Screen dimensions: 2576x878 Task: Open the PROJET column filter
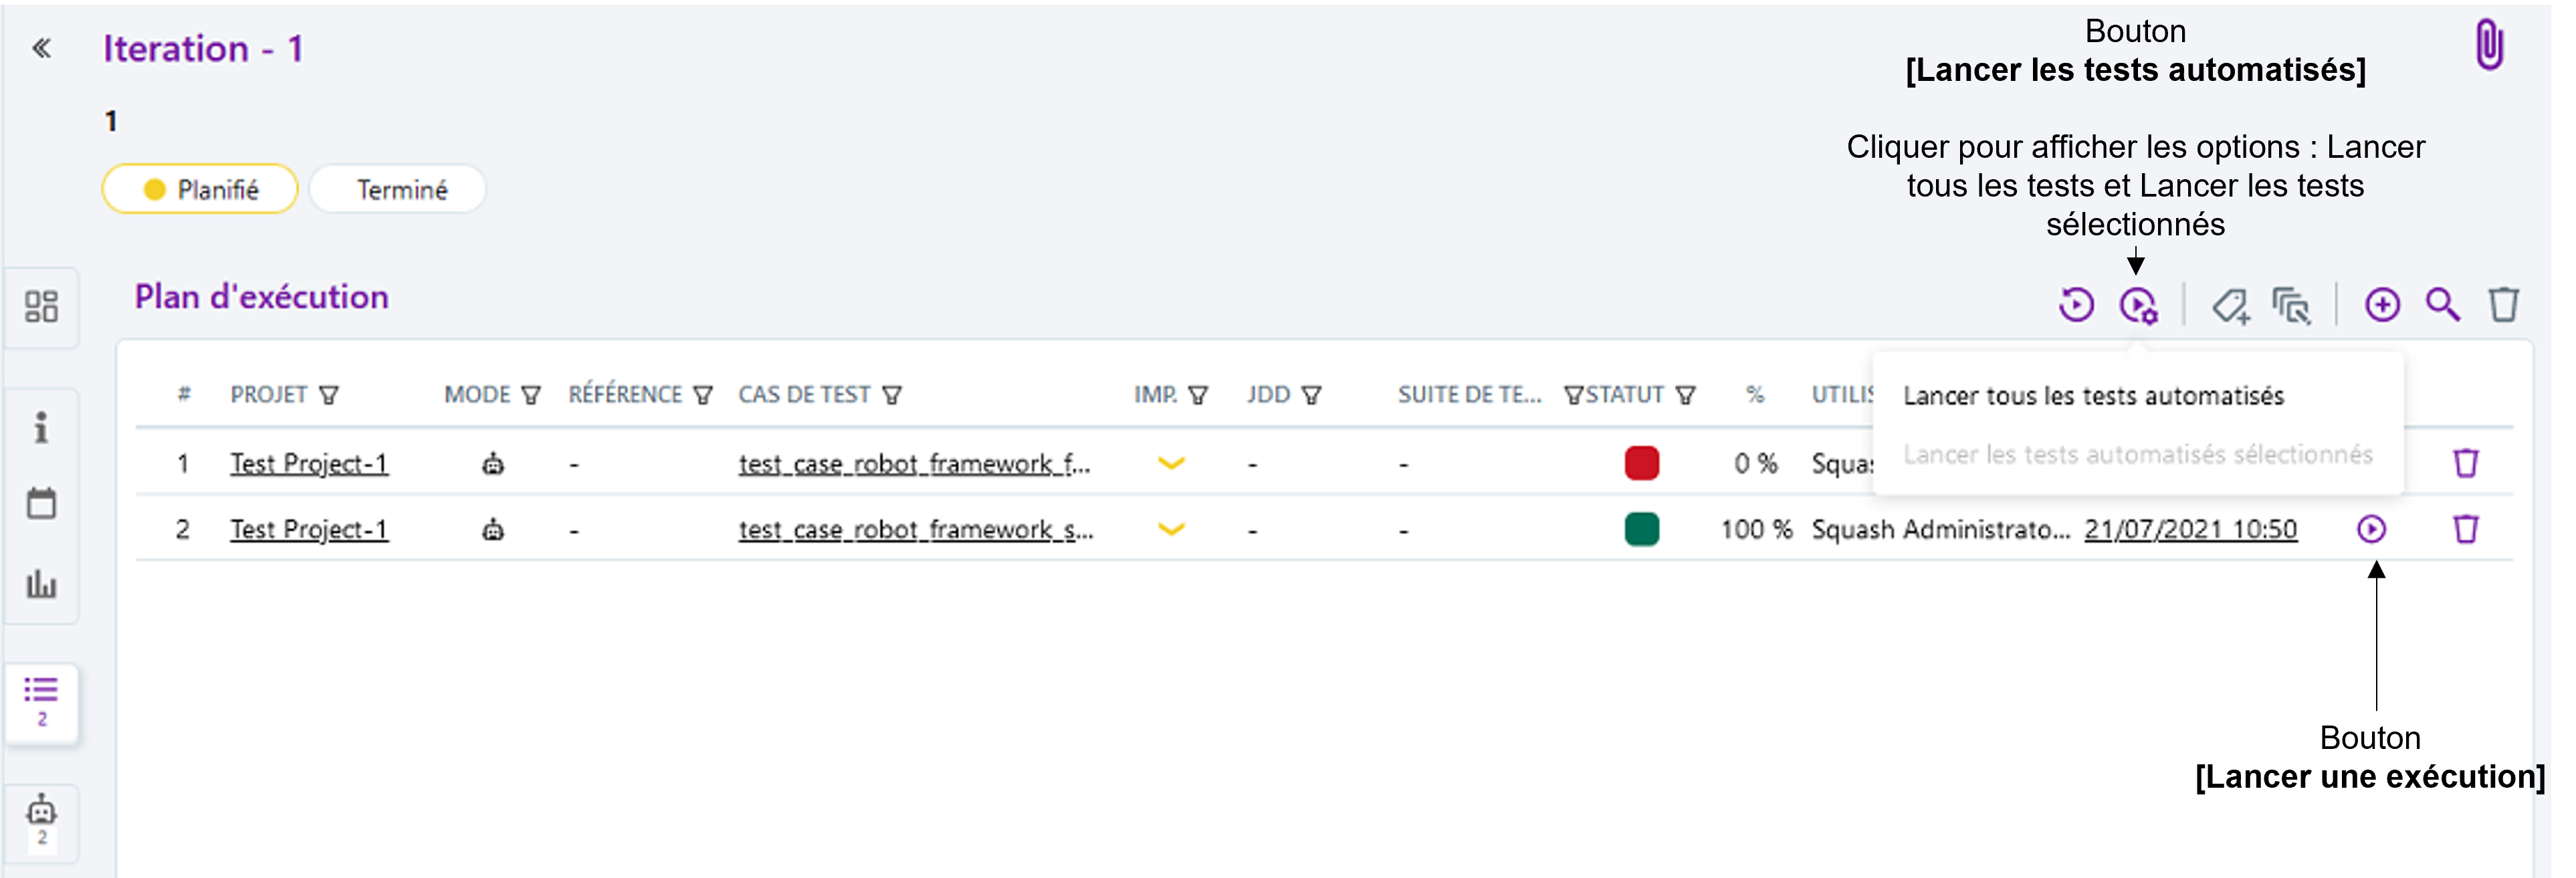click(x=329, y=396)
